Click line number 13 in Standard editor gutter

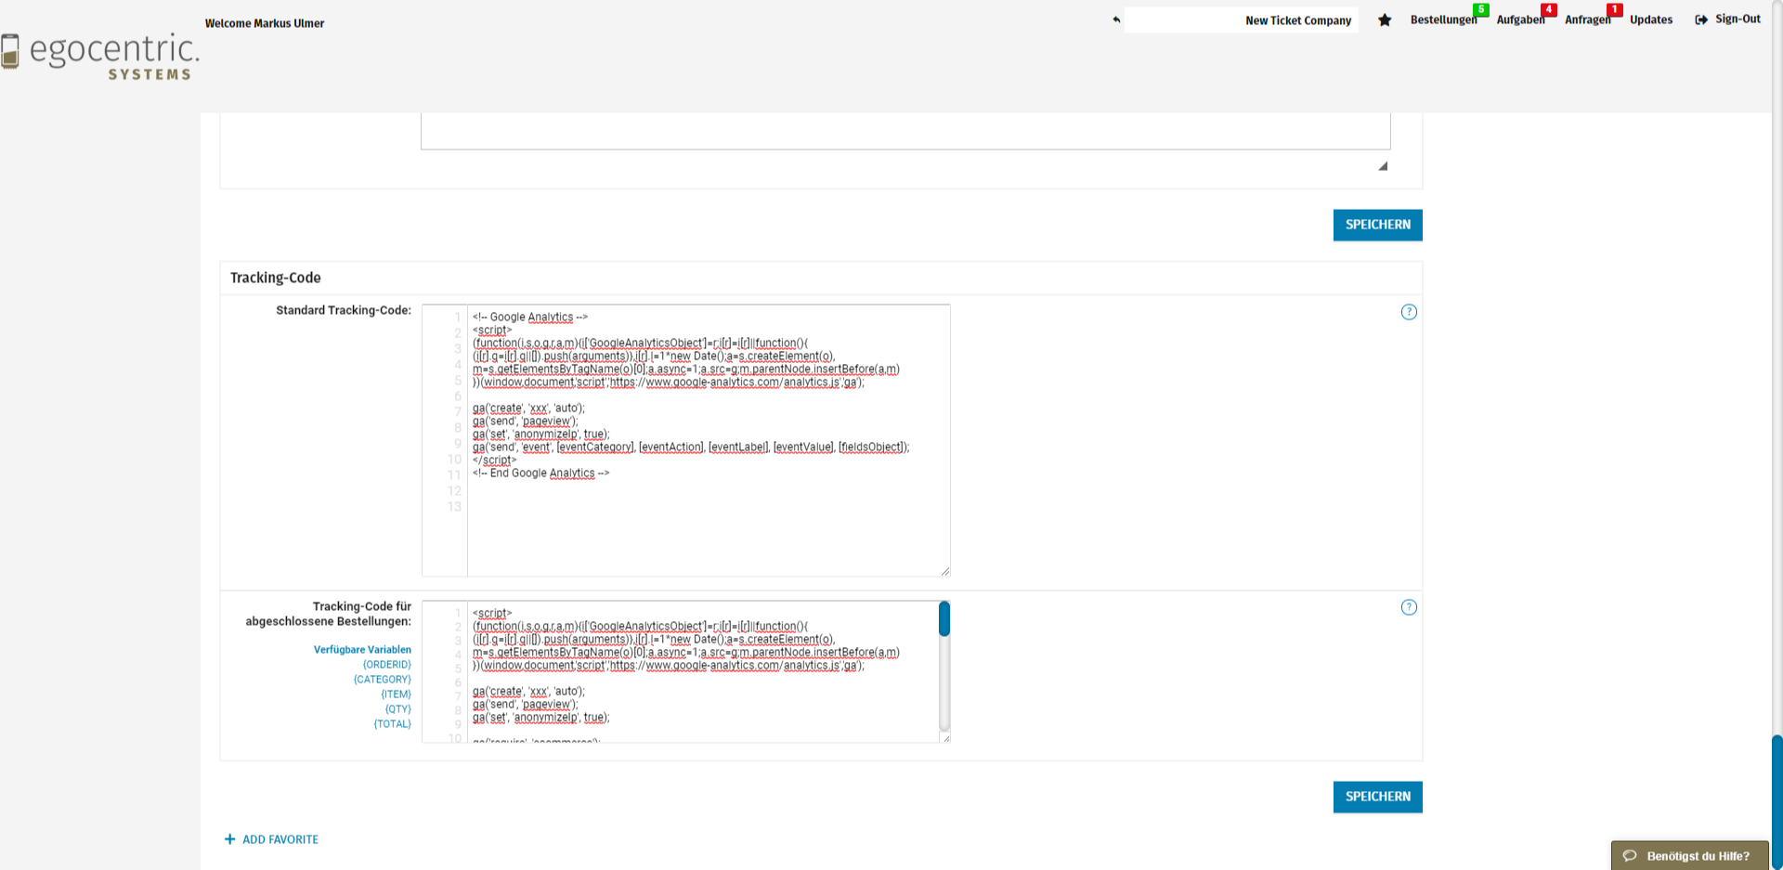pyautogui.click(x=454, y=507)
